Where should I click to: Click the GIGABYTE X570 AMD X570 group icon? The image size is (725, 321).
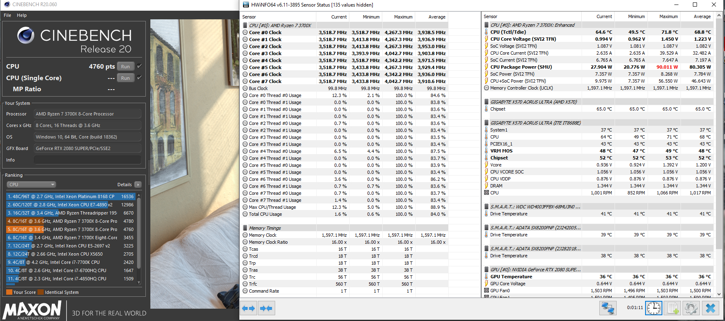[x=486, y=102]
